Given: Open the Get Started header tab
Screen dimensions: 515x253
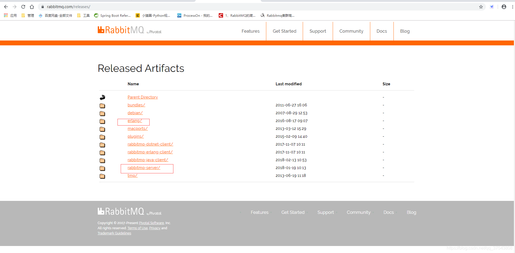Looking at the screenshot, I should 284,31.
